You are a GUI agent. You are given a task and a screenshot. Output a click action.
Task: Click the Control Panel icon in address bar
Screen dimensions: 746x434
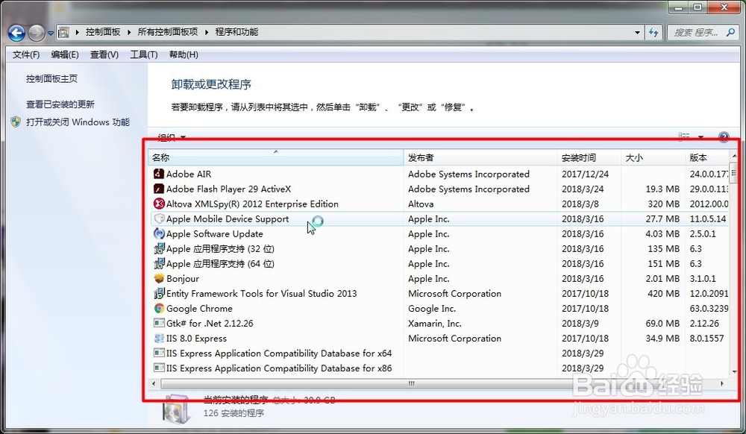[63, 32]
